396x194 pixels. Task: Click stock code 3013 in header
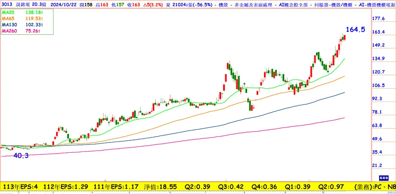pos(7,4)
